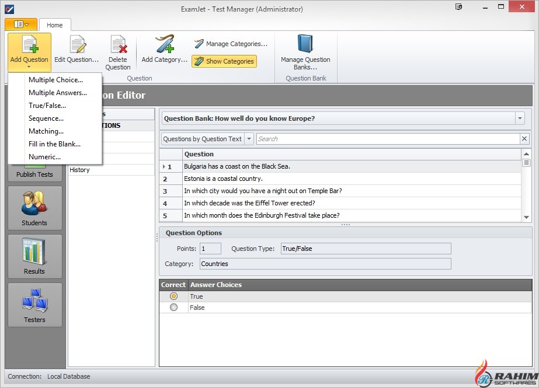Click the Add Category icon
539x388 pixels.
[164, 44]
